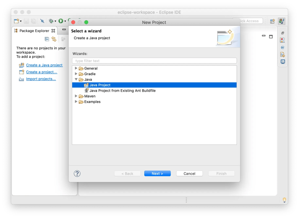Click the Next button in the wizard

pyautogui.click(x=157, y=173)
